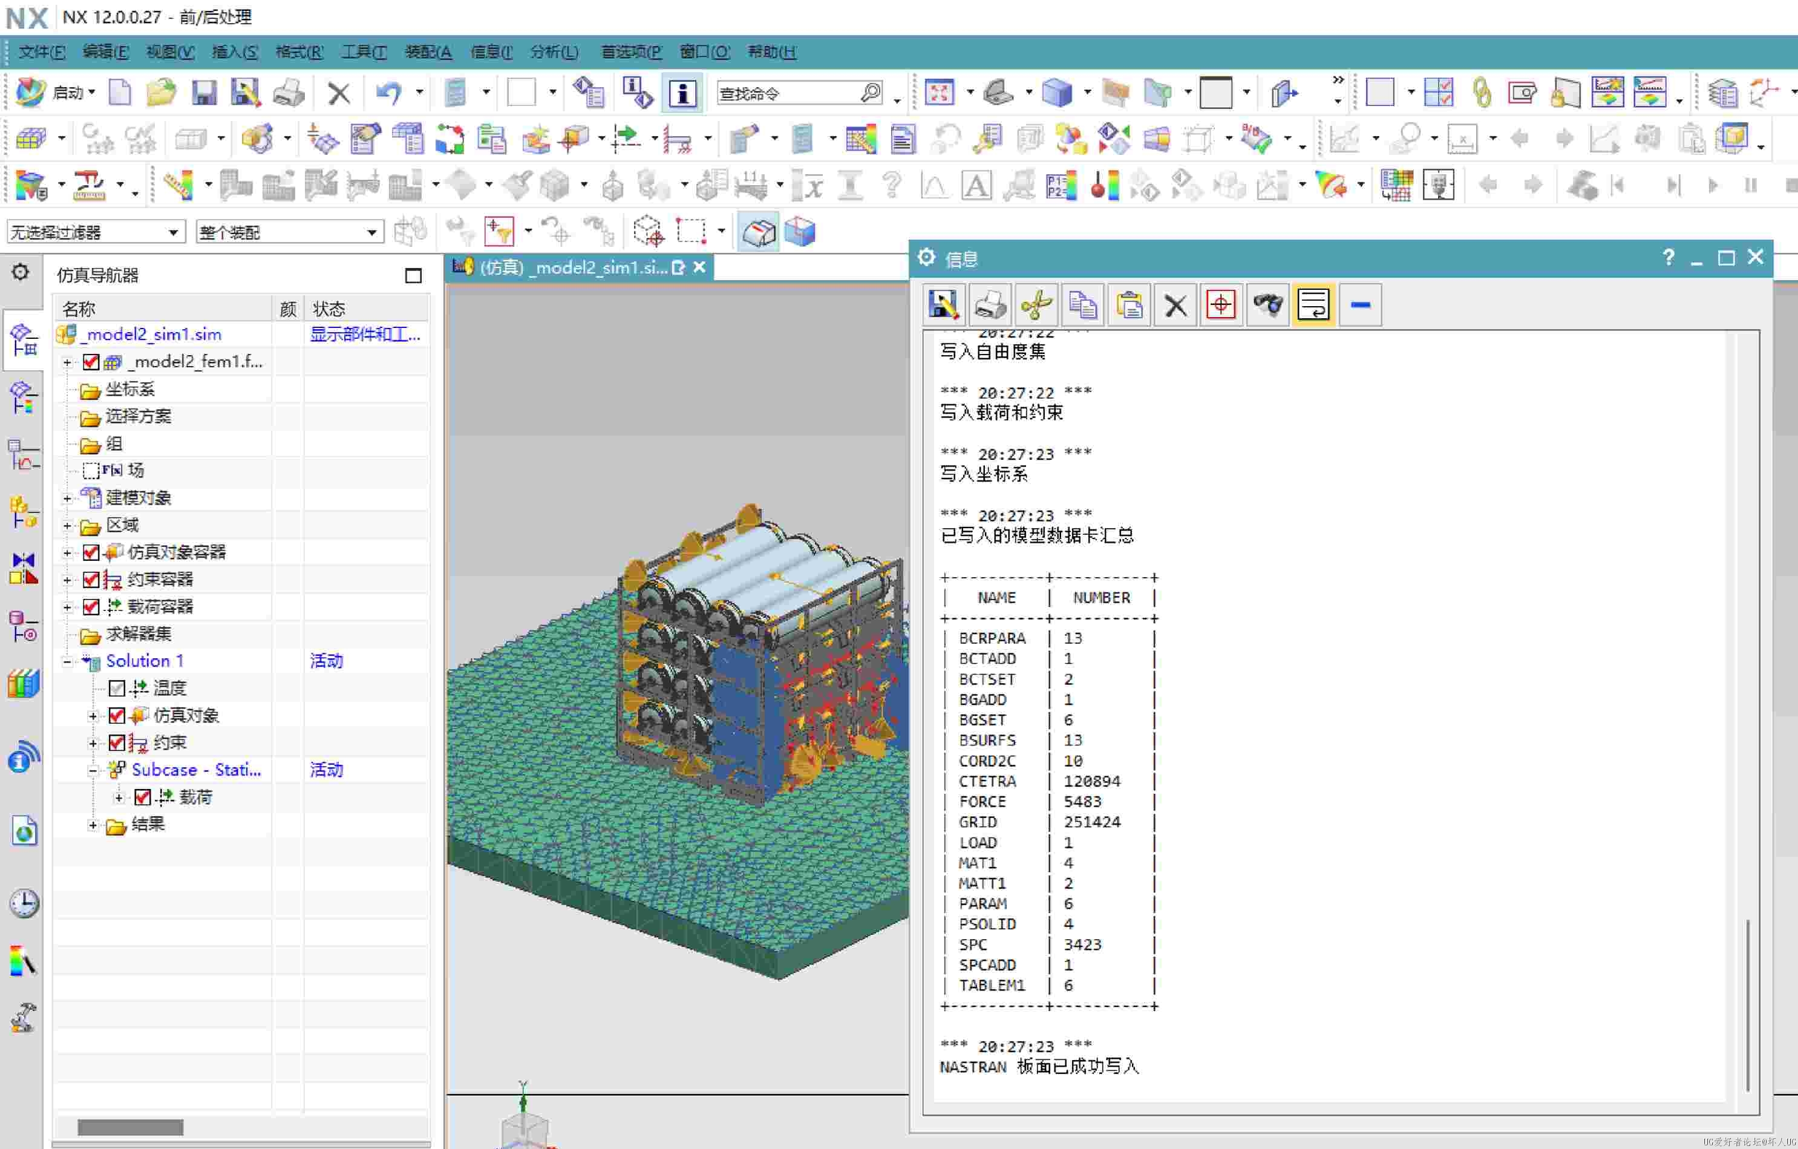Screen dimensions: 1798x1149
Task: Select Solution 1 in navigator
Action: pyautogui.click(x=145, y=661)
